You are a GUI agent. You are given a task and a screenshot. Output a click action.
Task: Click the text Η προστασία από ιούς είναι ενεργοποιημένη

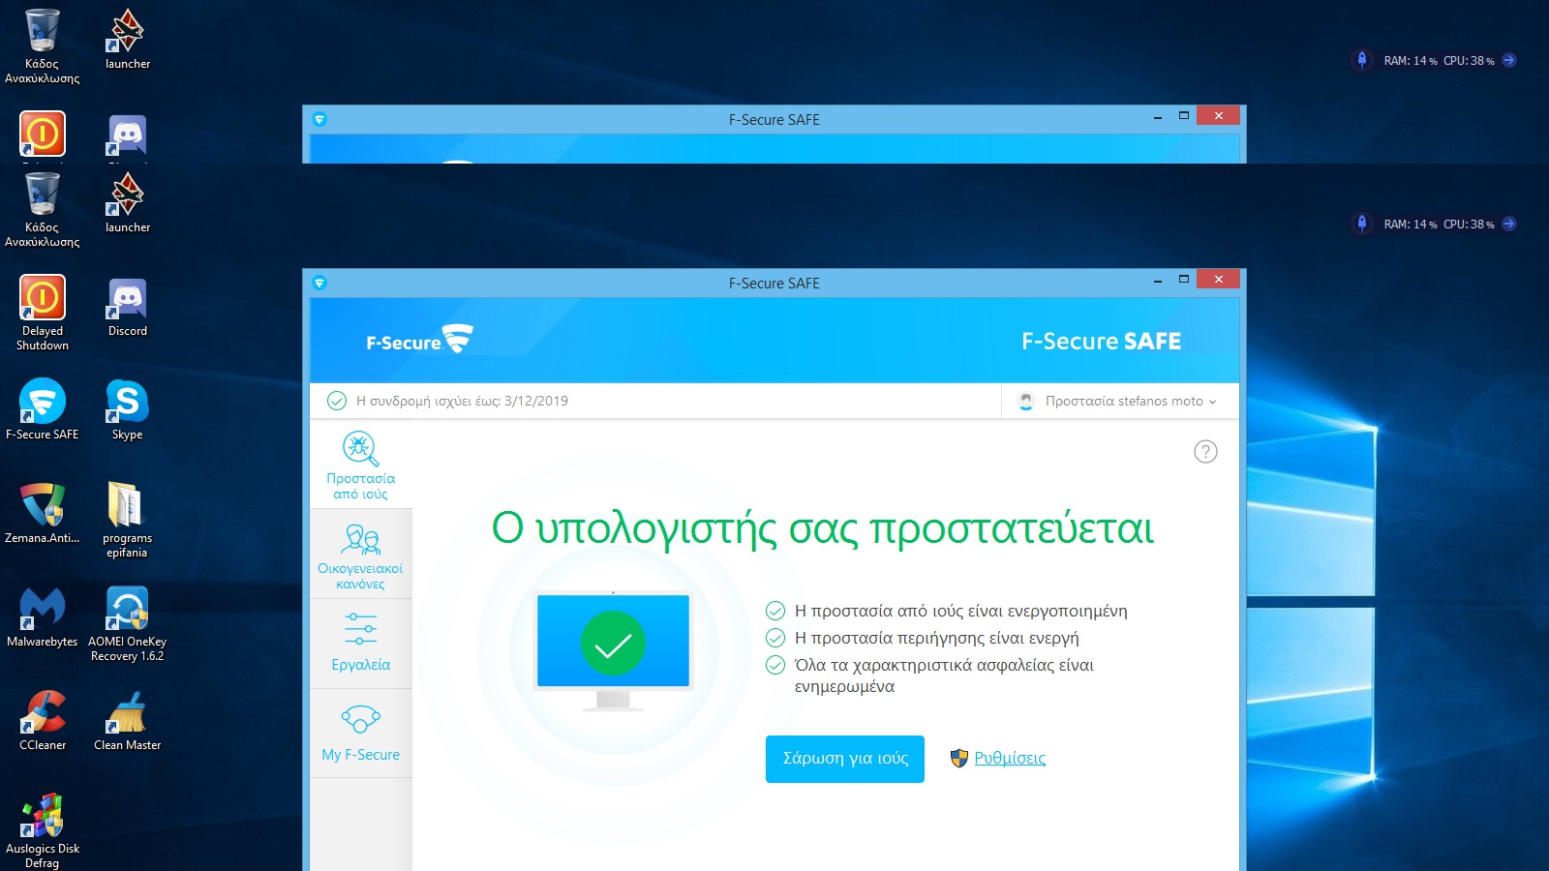pyautogui.click(x=961, y=611)
